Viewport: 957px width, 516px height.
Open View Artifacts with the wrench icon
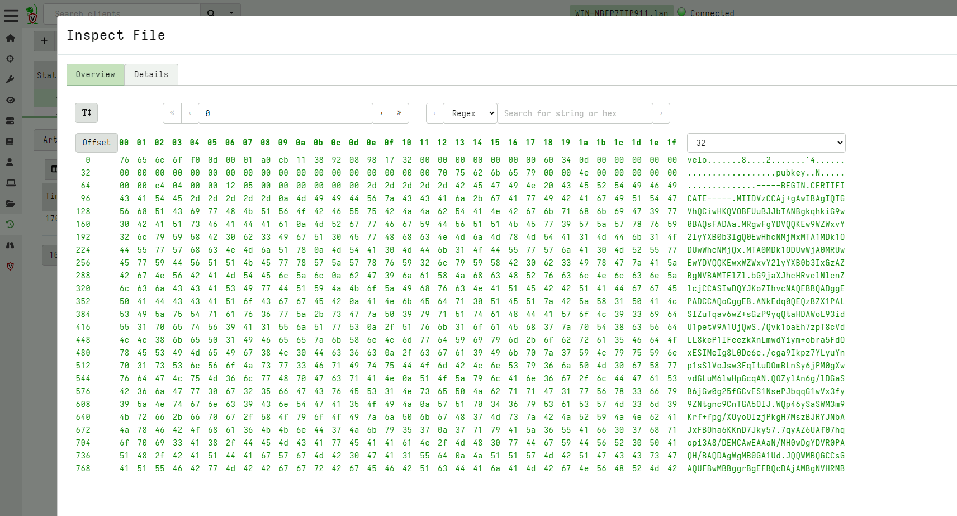(10, 79)
